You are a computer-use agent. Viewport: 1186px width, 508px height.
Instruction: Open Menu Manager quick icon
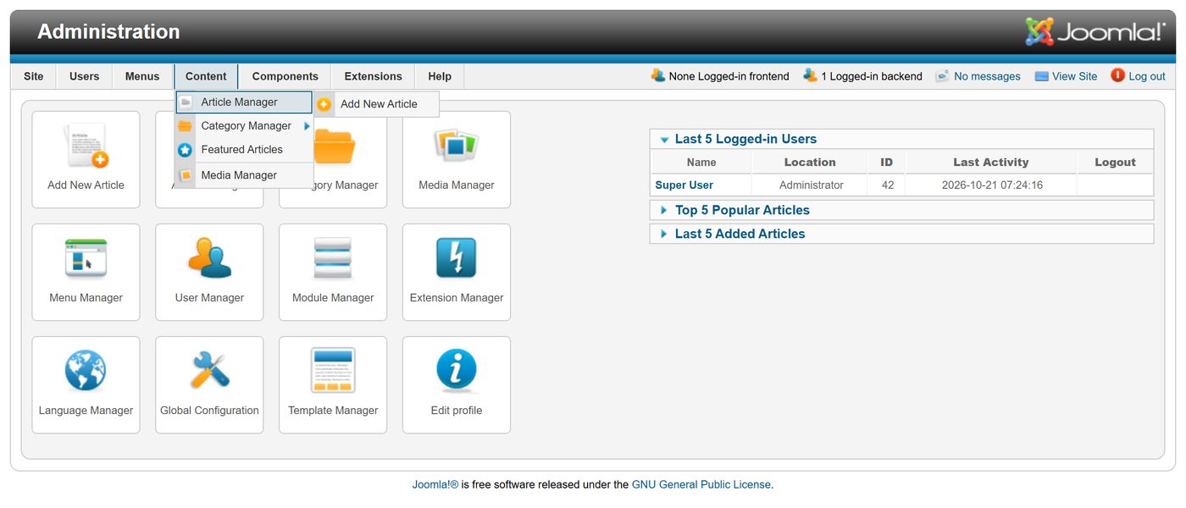point(86,272)
